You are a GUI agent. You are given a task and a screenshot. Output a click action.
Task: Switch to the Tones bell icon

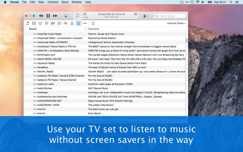click(72, 23)
